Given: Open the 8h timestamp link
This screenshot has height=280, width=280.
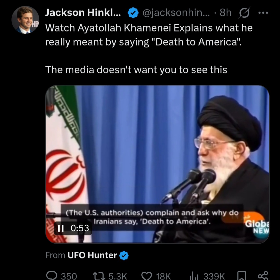Looking at the screenshot, I should (226, 13).
